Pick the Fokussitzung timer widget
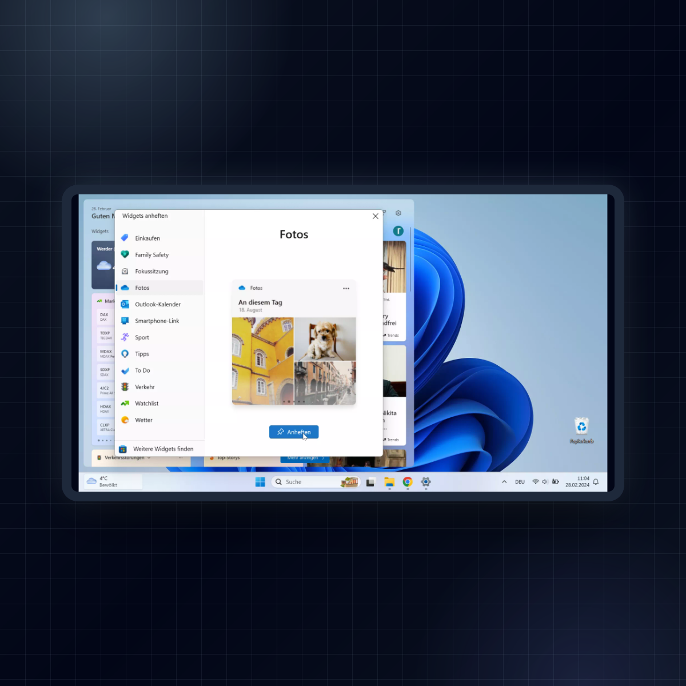 pyautogui.click(x=159, y=272)
